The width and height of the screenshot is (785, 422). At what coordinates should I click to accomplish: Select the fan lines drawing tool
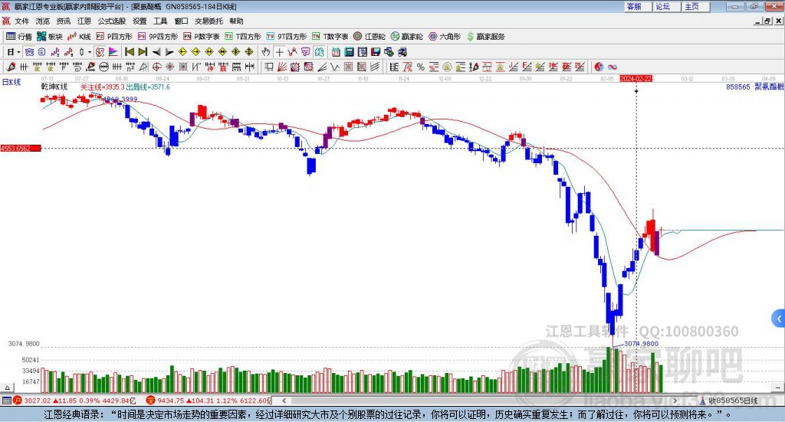[x=282, y=67]
